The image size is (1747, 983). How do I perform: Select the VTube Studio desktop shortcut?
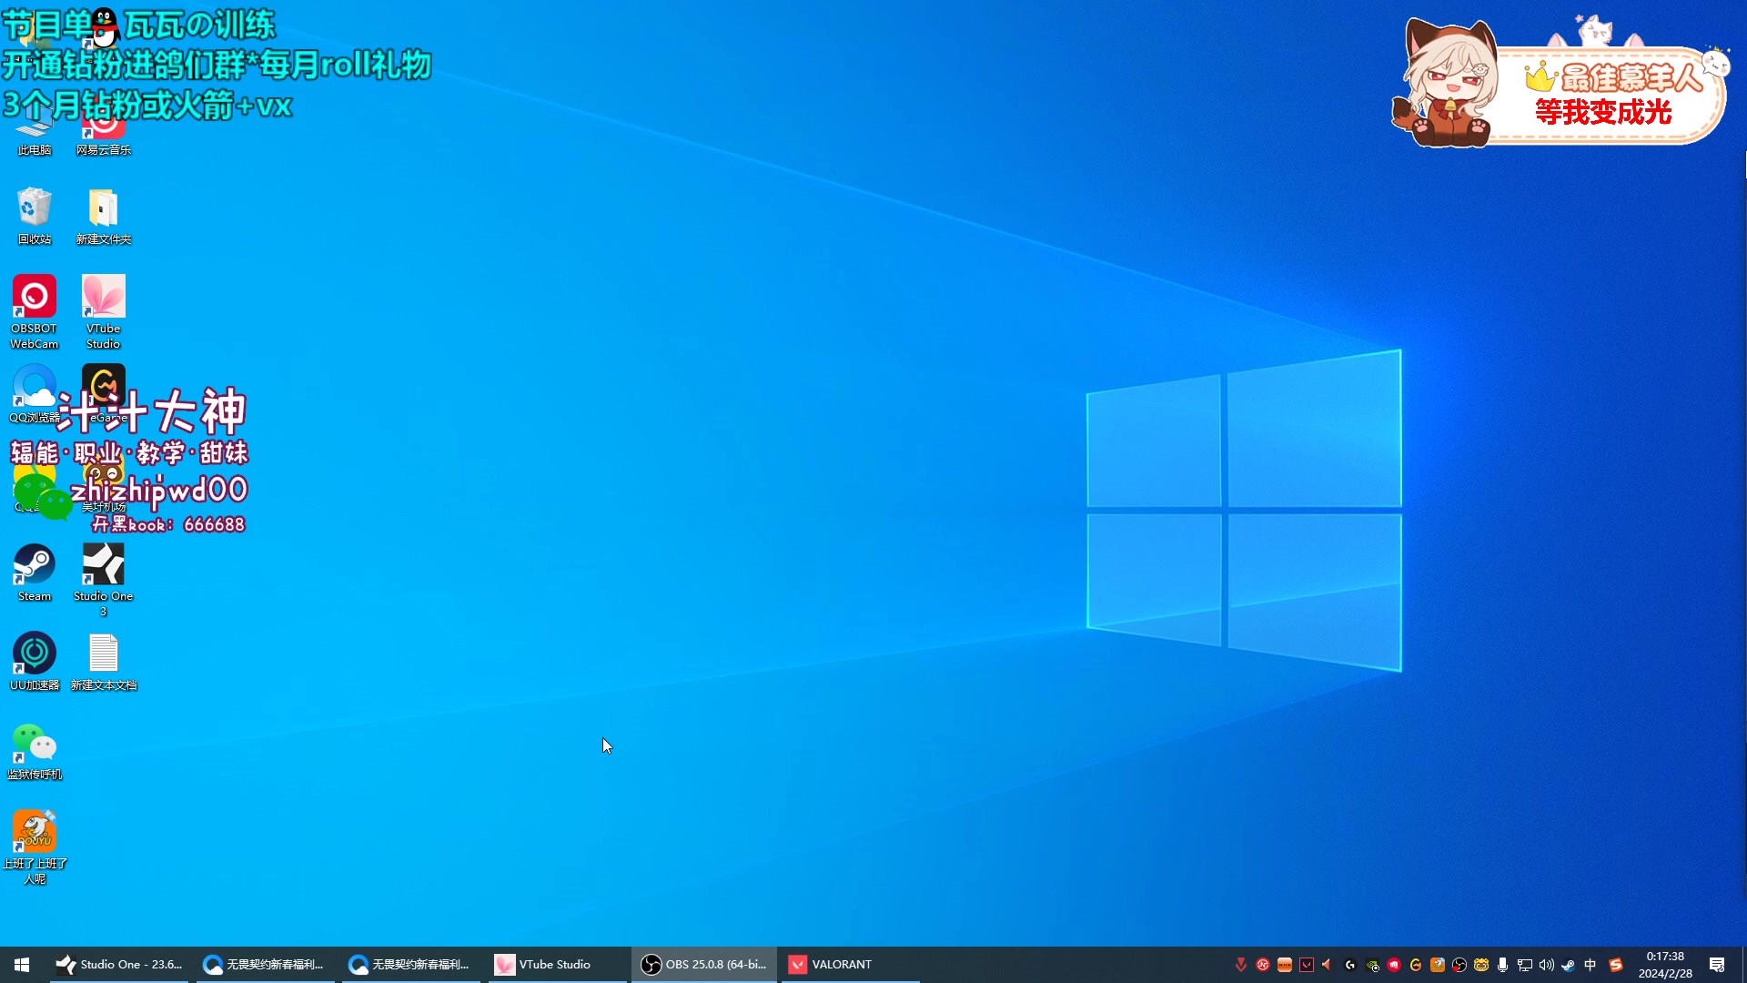coord(104,312)
